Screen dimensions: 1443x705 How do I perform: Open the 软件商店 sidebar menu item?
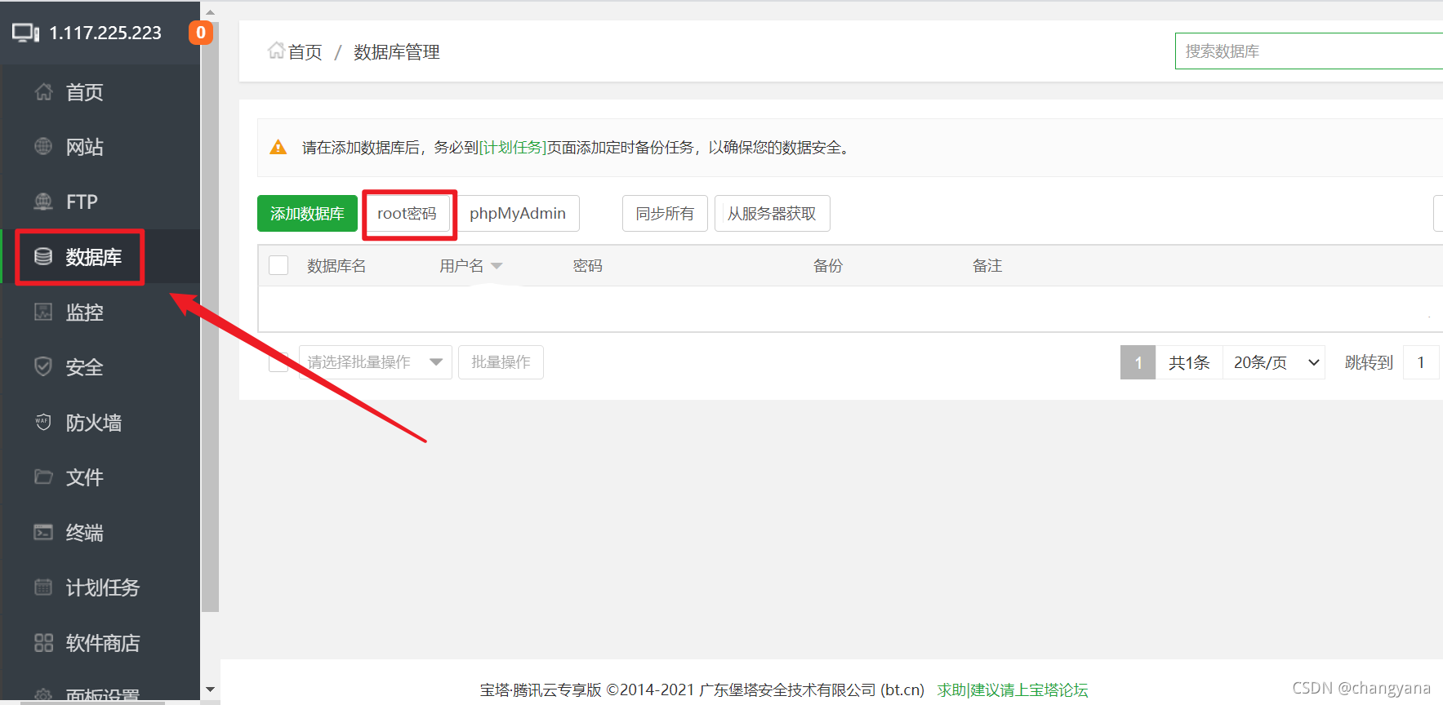(100, 642)
